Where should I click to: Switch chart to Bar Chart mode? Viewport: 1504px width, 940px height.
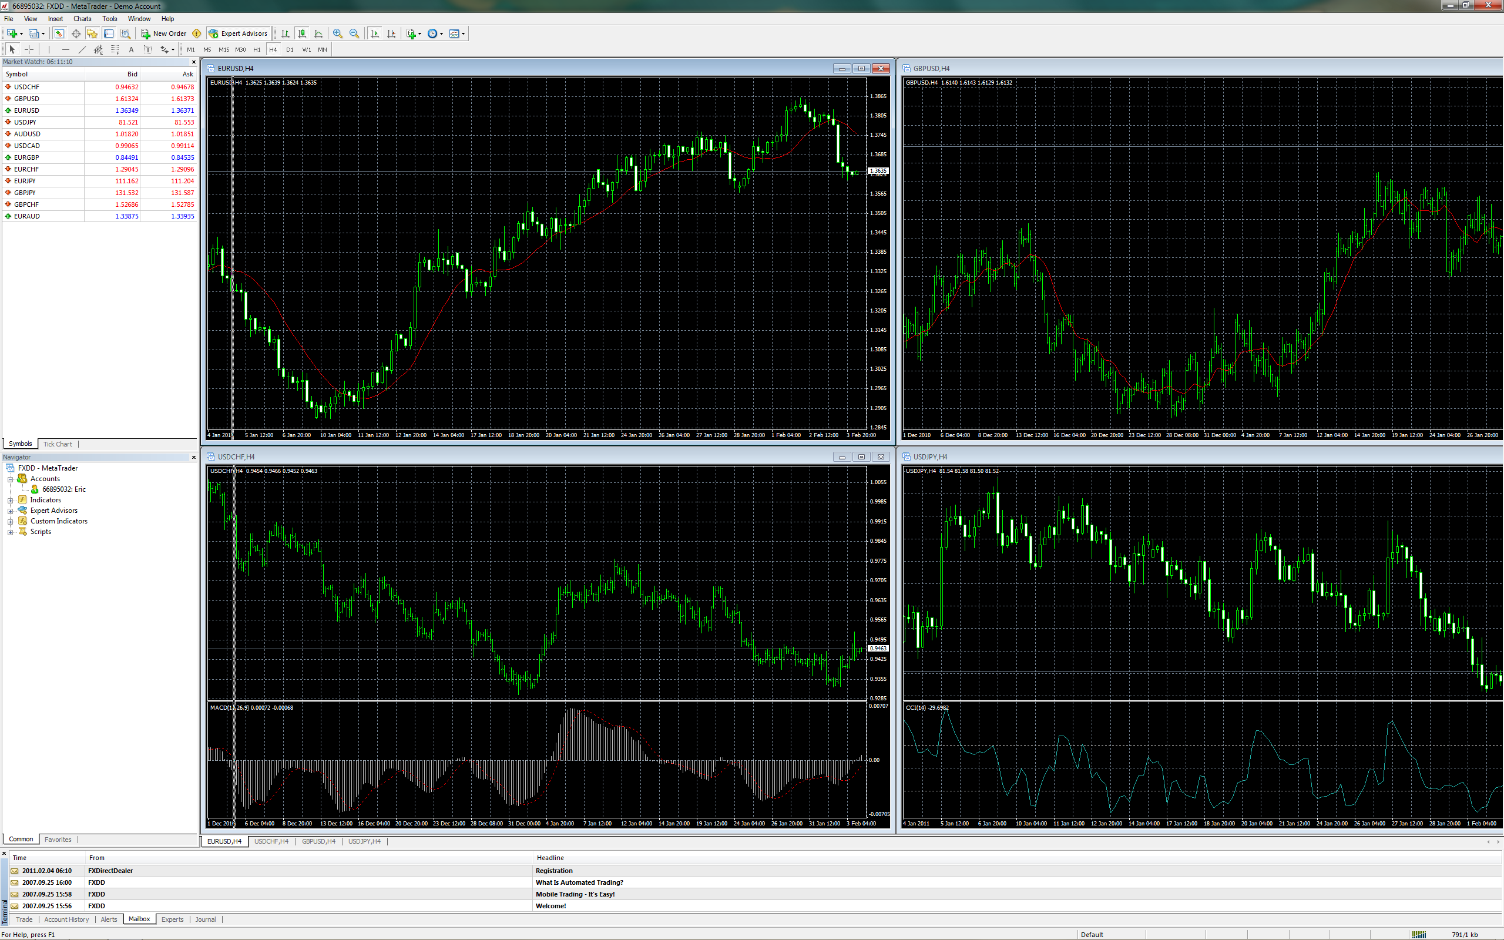(x=286, y=33)
